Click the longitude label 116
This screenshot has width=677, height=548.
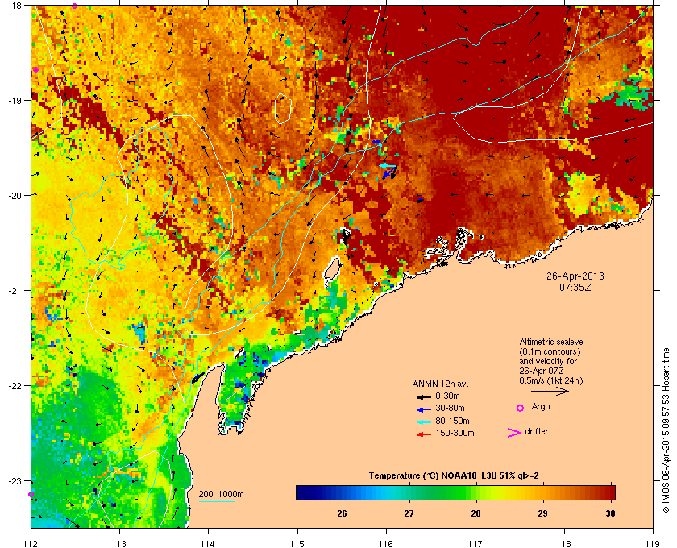pyautogui.click(x=386, y=544)
